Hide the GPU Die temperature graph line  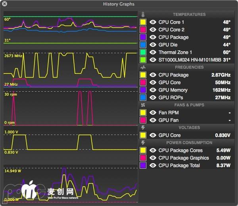(x=153, y=45)
